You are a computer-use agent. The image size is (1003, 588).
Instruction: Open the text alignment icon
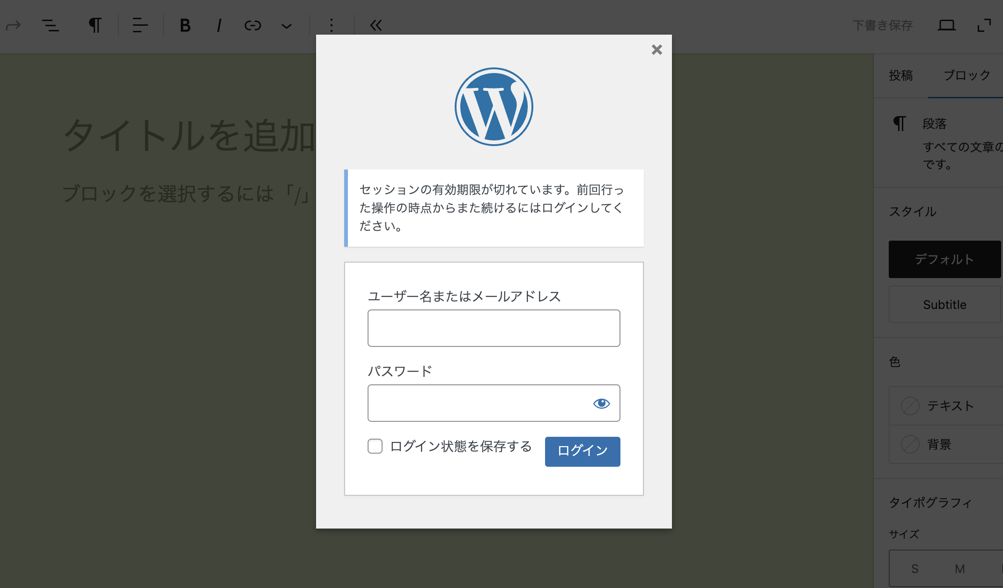point(140,25)
